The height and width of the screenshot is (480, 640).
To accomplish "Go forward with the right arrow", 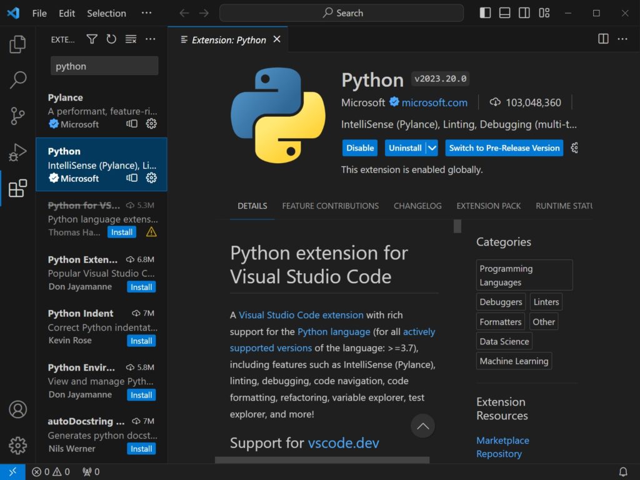I will pyautogui.click(x=204, y=13).
